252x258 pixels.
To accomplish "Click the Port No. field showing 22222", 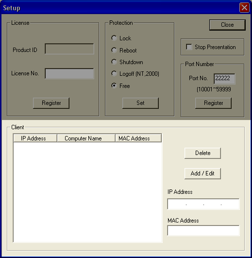I will point(224,79).
